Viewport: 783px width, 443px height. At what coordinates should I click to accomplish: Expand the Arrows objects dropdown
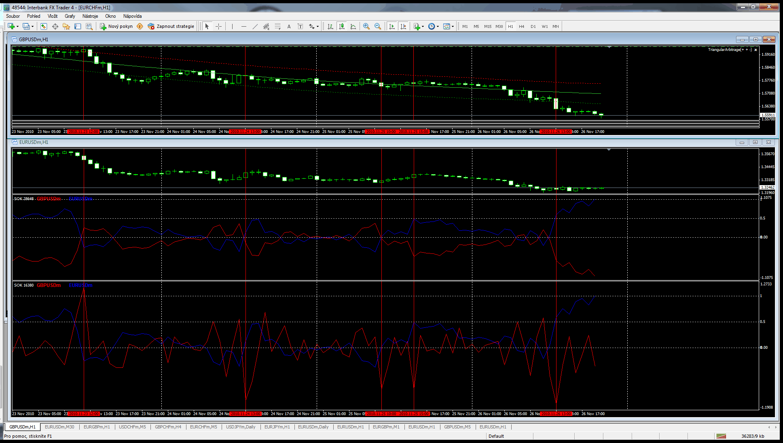[317, 27]
